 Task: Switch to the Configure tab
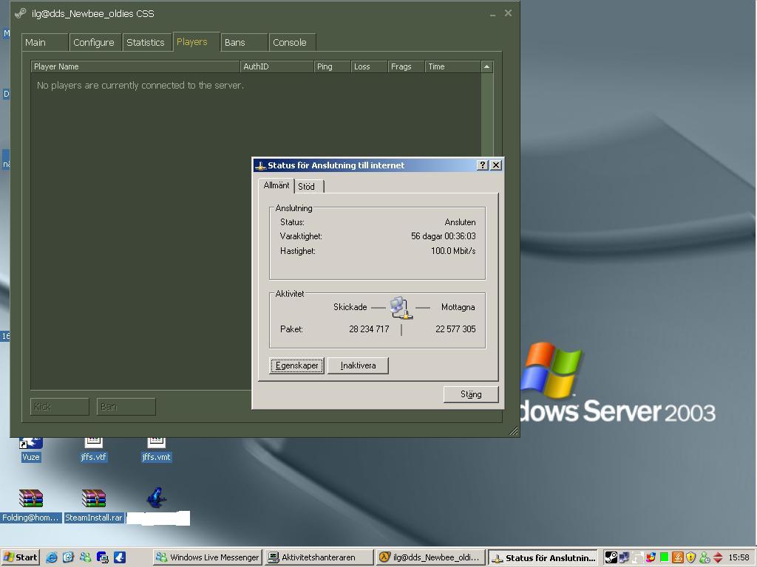point(95,42)
